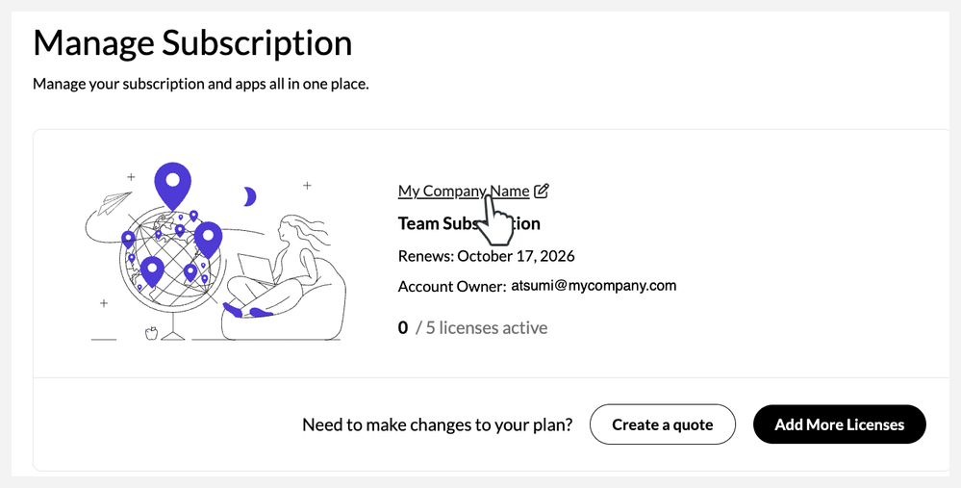Viewport: 961px width, 488px height.
Task: Click the edit pencil icon beside company name
Action: click(x=542, y=191)
